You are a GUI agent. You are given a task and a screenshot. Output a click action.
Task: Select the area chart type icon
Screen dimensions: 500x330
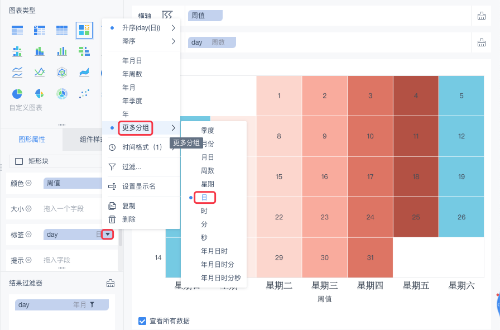[84, 72]
